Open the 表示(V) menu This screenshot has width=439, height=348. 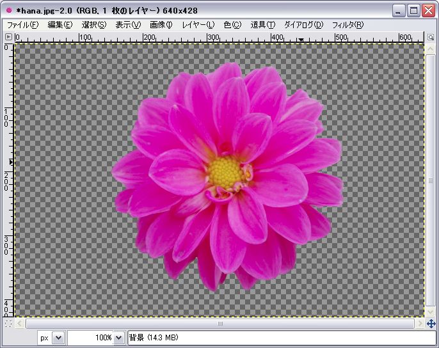[128, 25]
